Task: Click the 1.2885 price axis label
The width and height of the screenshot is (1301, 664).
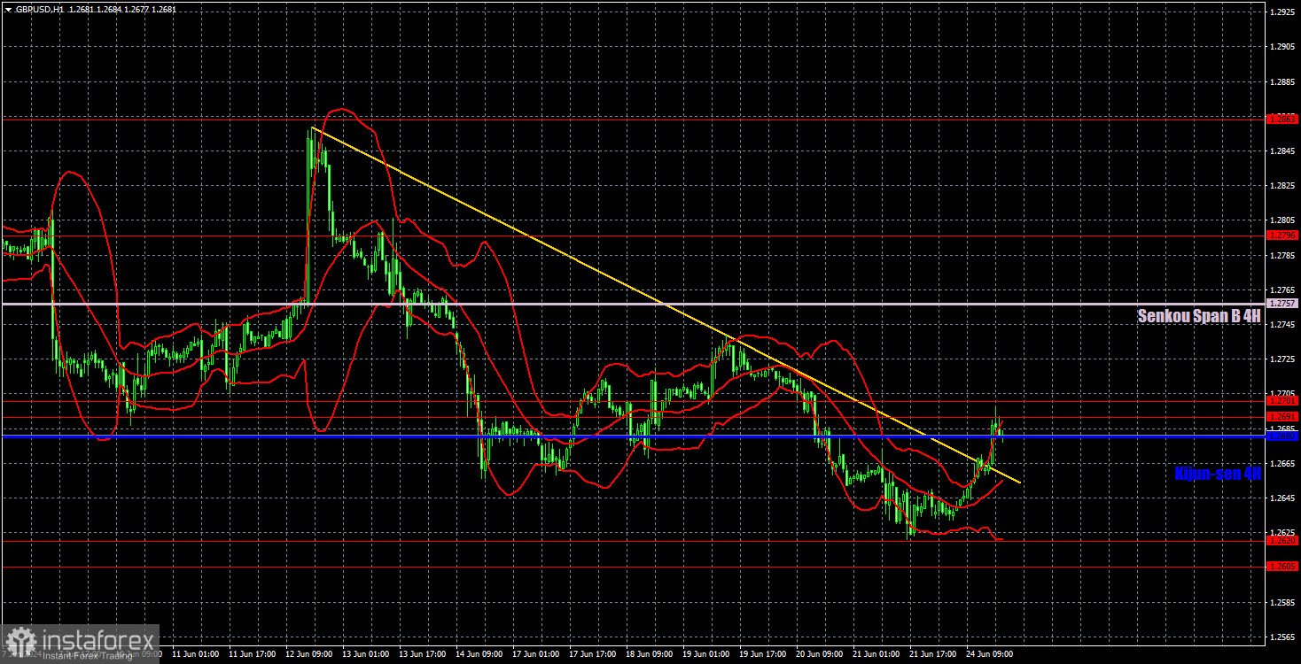Action: (x=1282, y=82)
